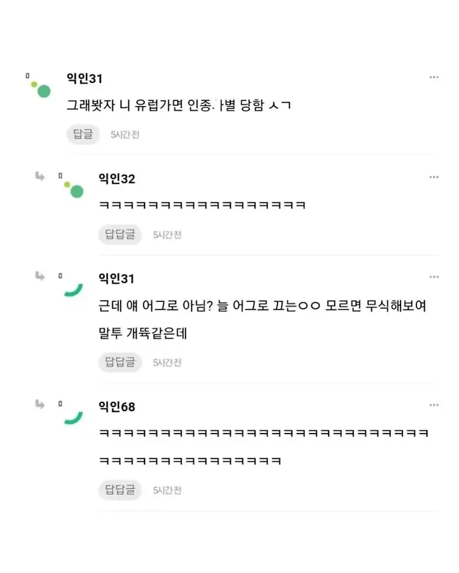Click the reply arrow icon next to 익인68

click(40, 404)
